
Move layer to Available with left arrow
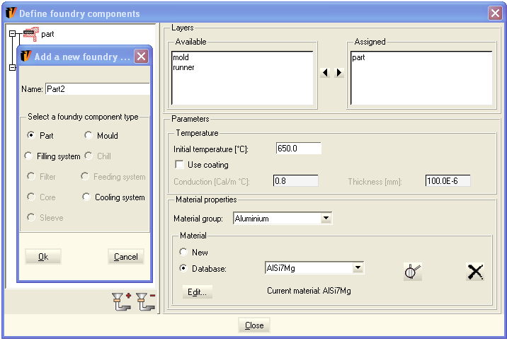(326, 73)
